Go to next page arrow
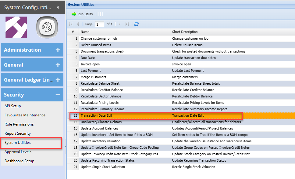Viewport: 295px width, 179px height. (120, 24)
